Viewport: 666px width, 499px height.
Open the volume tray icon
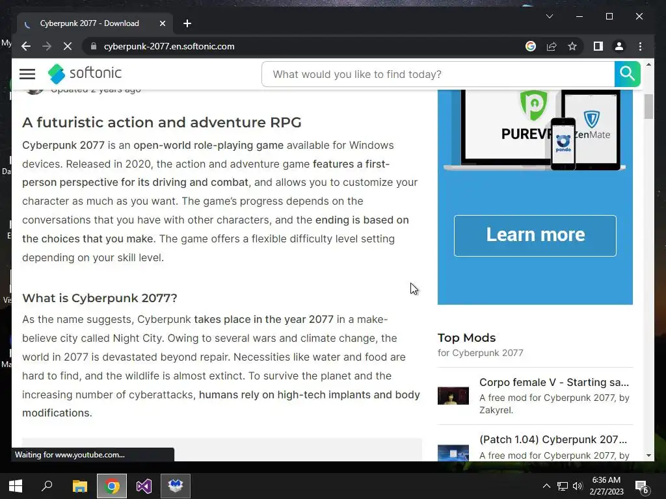pos(578,486)
